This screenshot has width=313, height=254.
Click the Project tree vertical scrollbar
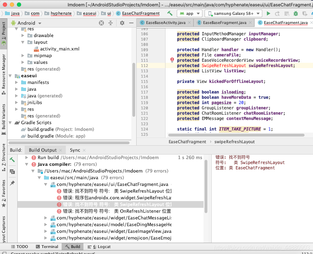click(134, 90)
